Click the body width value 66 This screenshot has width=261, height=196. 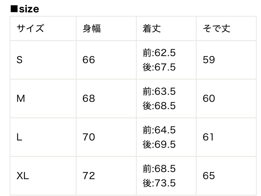[x=89, y=60]
